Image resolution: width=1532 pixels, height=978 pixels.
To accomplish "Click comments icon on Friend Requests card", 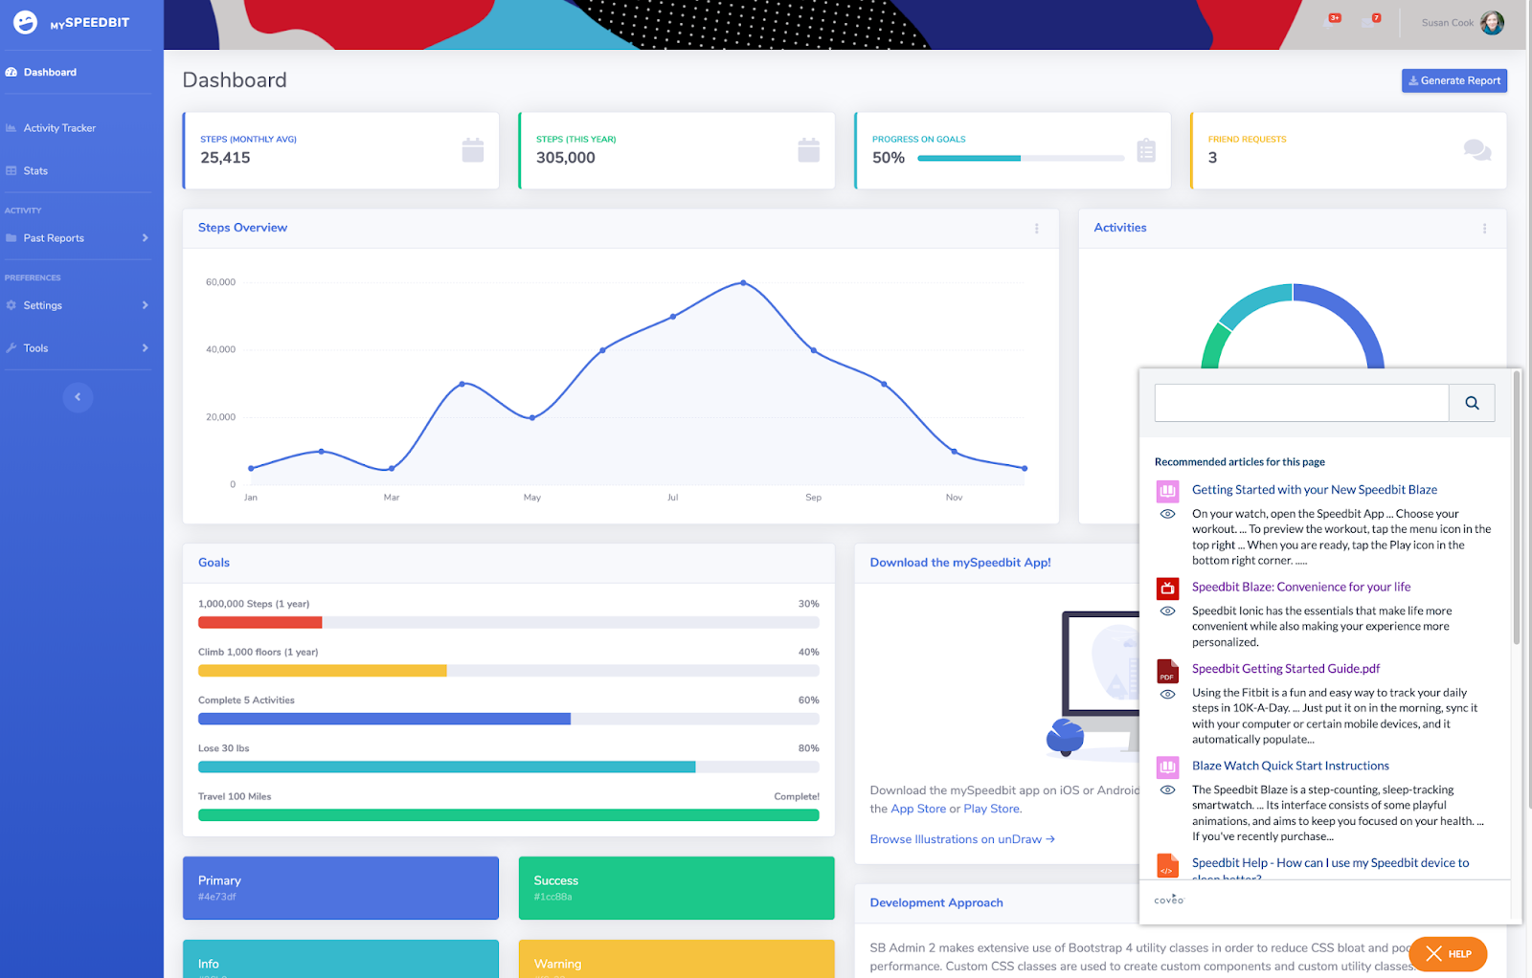I will click(1477, 150).
